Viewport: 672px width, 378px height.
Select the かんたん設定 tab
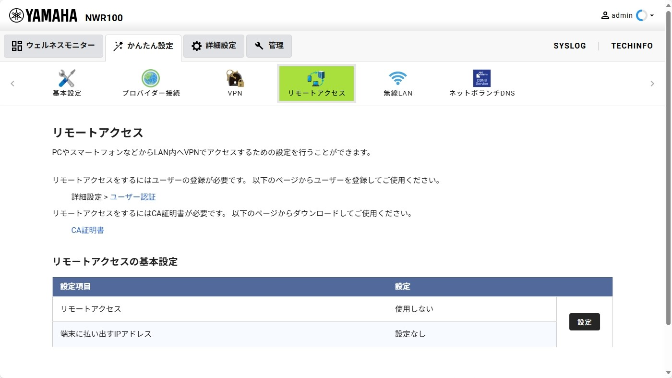pyautogui.click(x=143, y=46)
